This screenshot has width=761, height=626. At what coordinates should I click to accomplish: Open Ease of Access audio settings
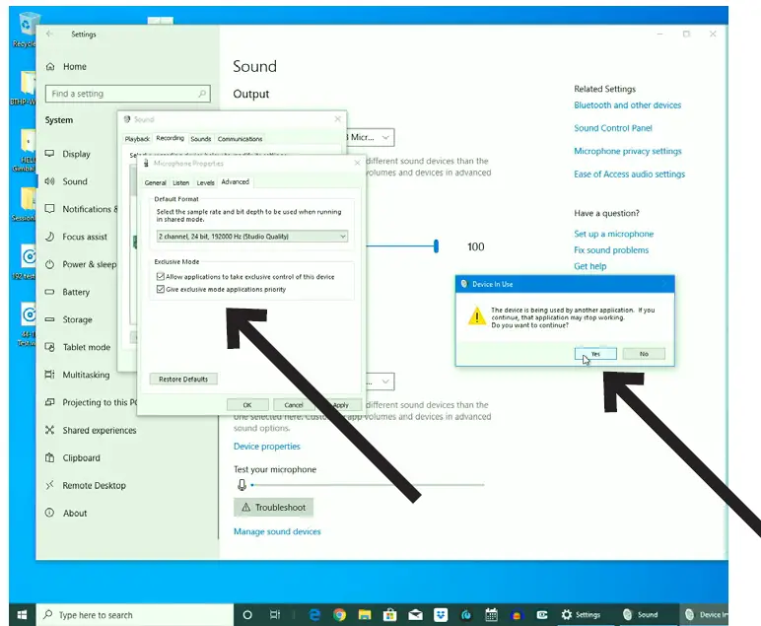tap(630, 174)
